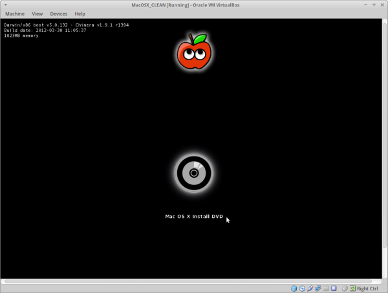Image resolution: width=388 pixels, height=293 pixels.
Task: Maximize the VirtualBox window
Action: pyautogui.click(x=374, y=5)
